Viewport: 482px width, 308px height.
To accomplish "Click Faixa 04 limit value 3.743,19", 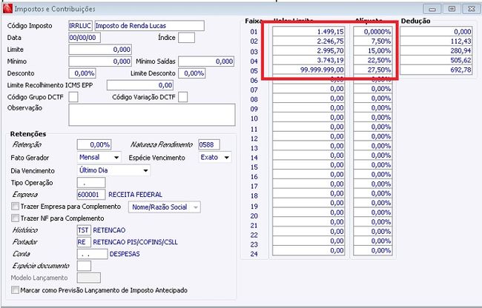I will coord(308,60).
